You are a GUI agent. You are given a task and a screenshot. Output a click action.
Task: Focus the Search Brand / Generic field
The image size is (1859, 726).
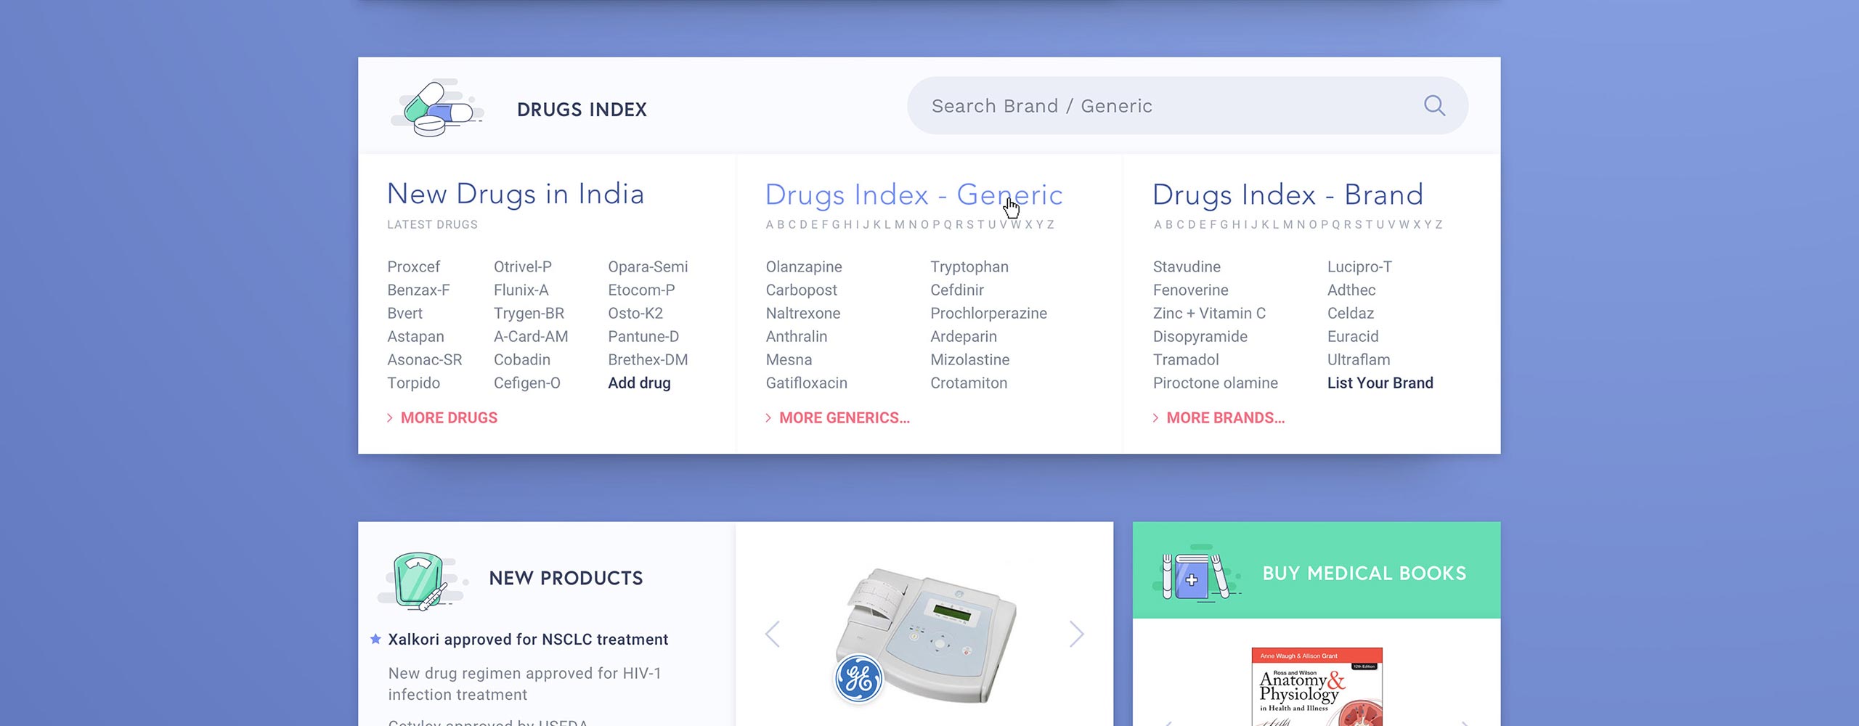[x=1162, y=106]
